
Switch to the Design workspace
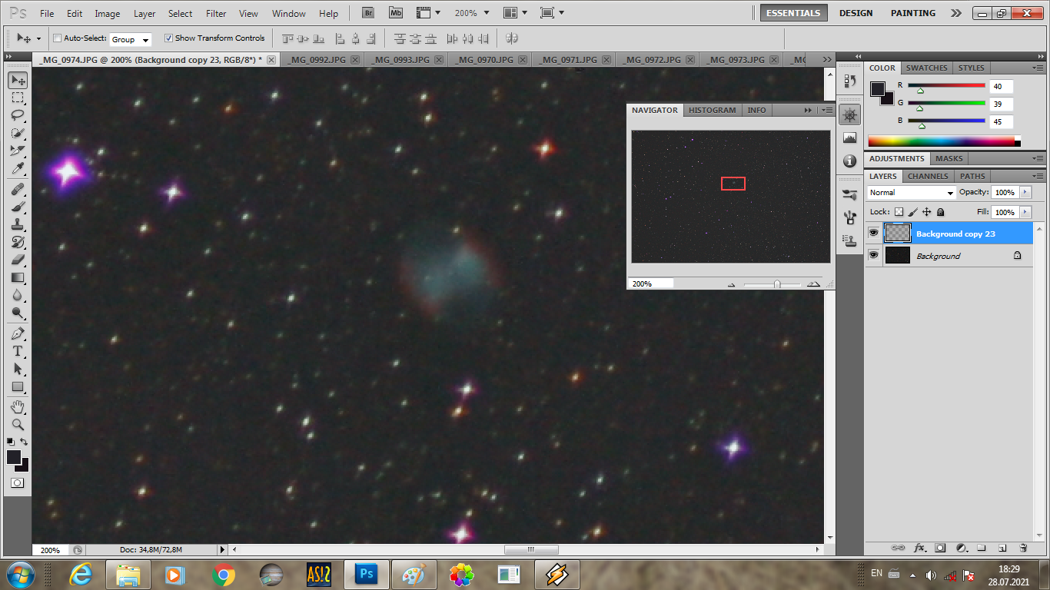(x=856, y=13)
